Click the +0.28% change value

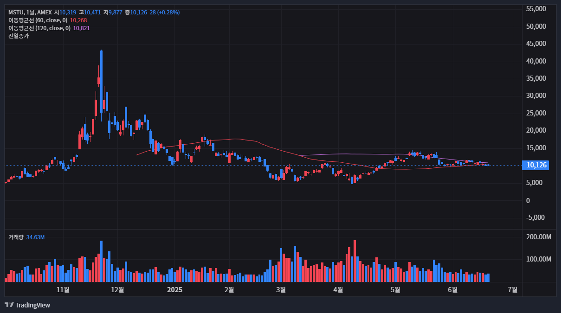169,13
